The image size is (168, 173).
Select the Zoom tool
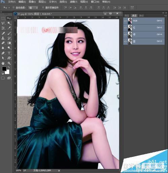9,63
